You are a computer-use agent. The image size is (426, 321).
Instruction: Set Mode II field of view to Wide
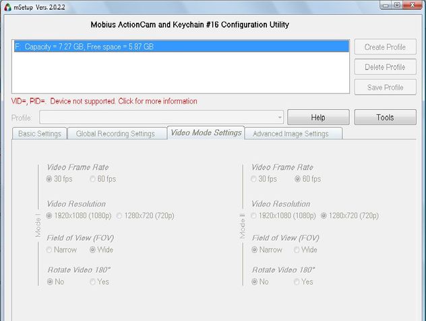pos(305,250)
